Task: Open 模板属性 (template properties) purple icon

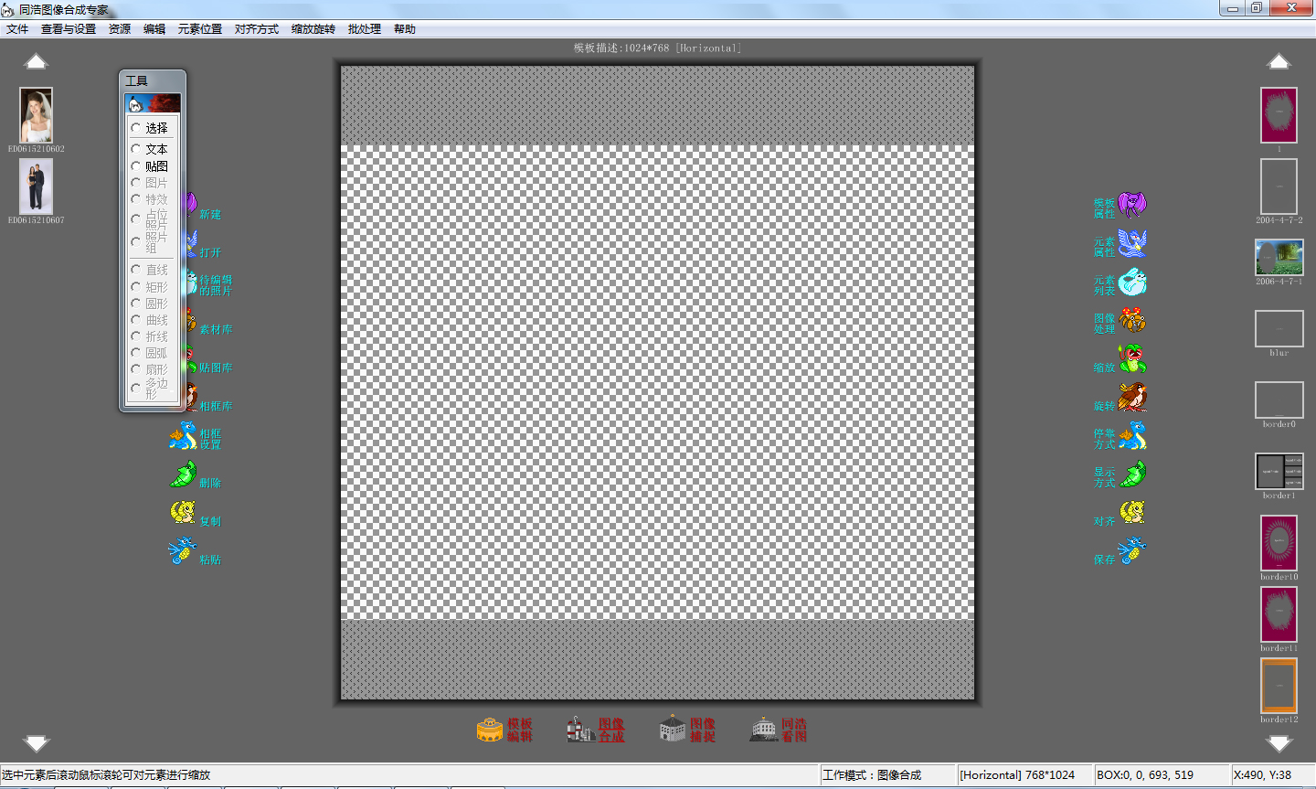Action: pyautogui.click(x=1132, y=206)
